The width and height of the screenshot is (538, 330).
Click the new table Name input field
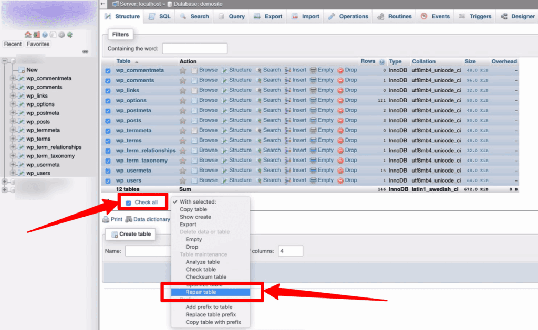coord(148,251)
